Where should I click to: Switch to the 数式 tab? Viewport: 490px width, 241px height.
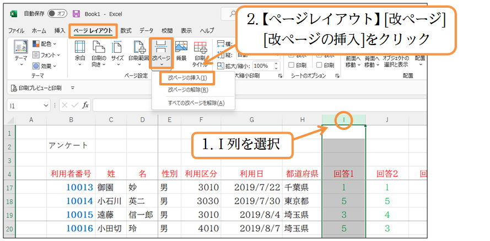(126, 31)
